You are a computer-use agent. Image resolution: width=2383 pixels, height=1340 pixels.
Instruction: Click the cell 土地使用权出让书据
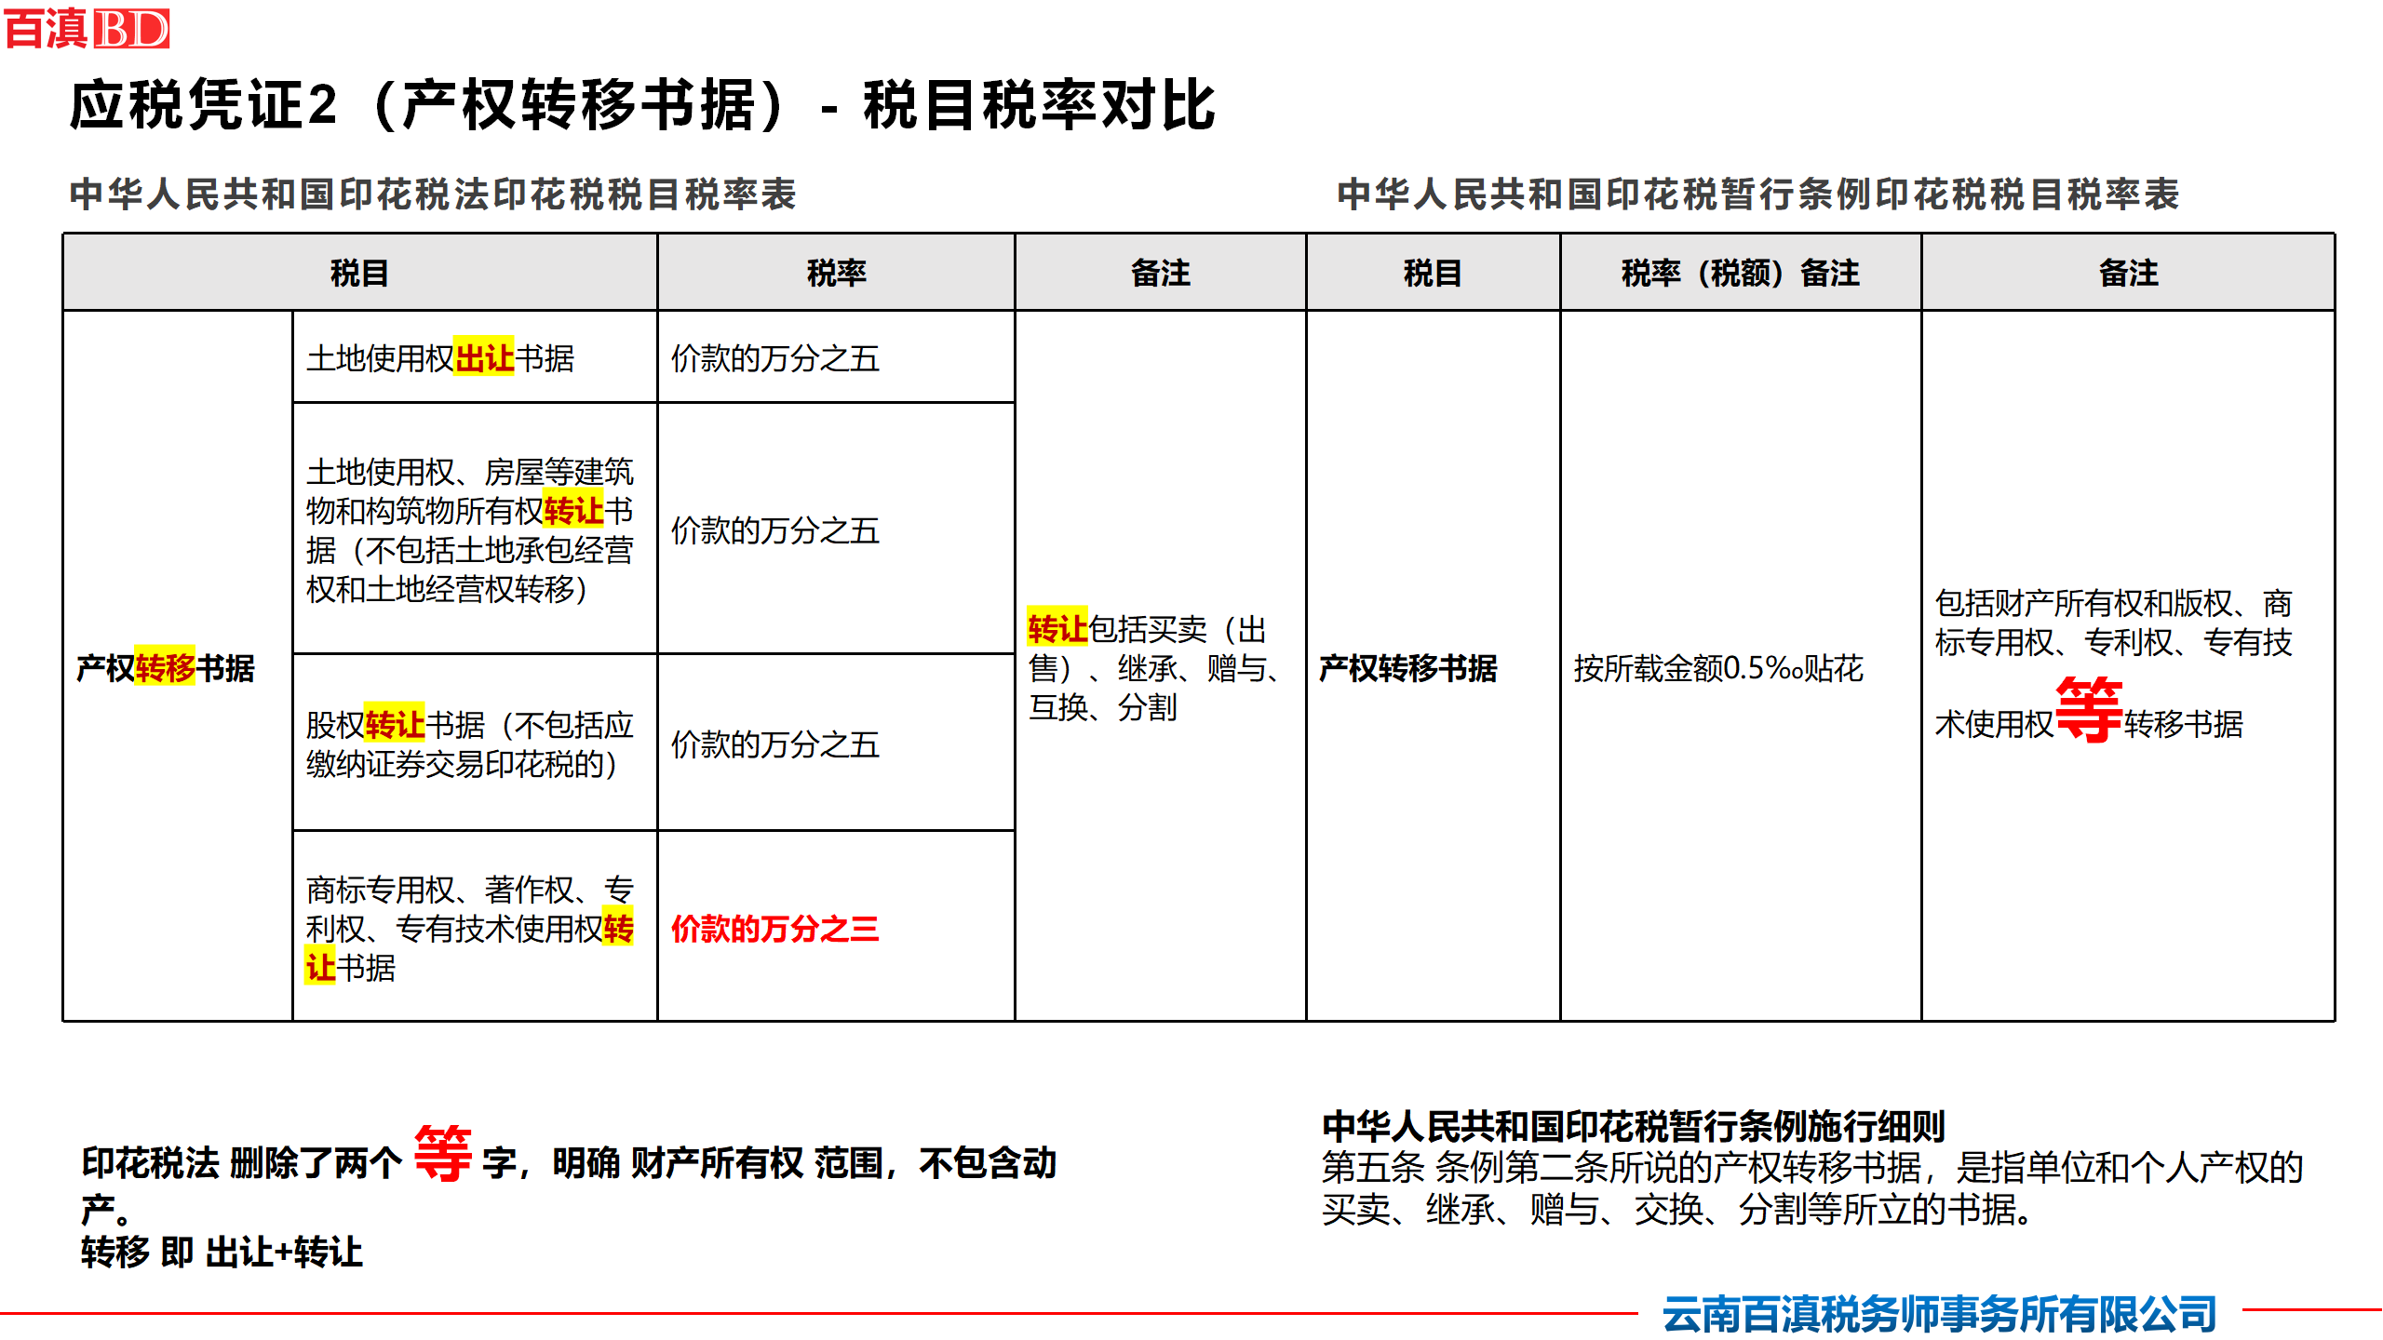[475, 357]
